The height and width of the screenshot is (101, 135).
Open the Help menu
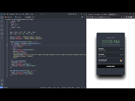[x=32, y=14]
